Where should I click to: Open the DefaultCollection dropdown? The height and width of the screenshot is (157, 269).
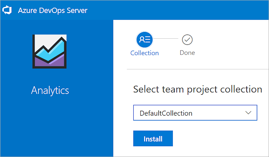pyautogui.click(x=195, y=113)
